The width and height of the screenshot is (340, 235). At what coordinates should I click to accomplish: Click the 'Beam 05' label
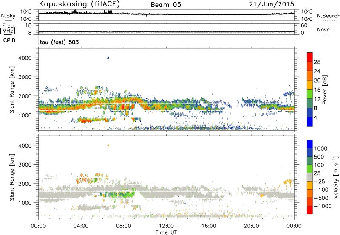point(166,5)
